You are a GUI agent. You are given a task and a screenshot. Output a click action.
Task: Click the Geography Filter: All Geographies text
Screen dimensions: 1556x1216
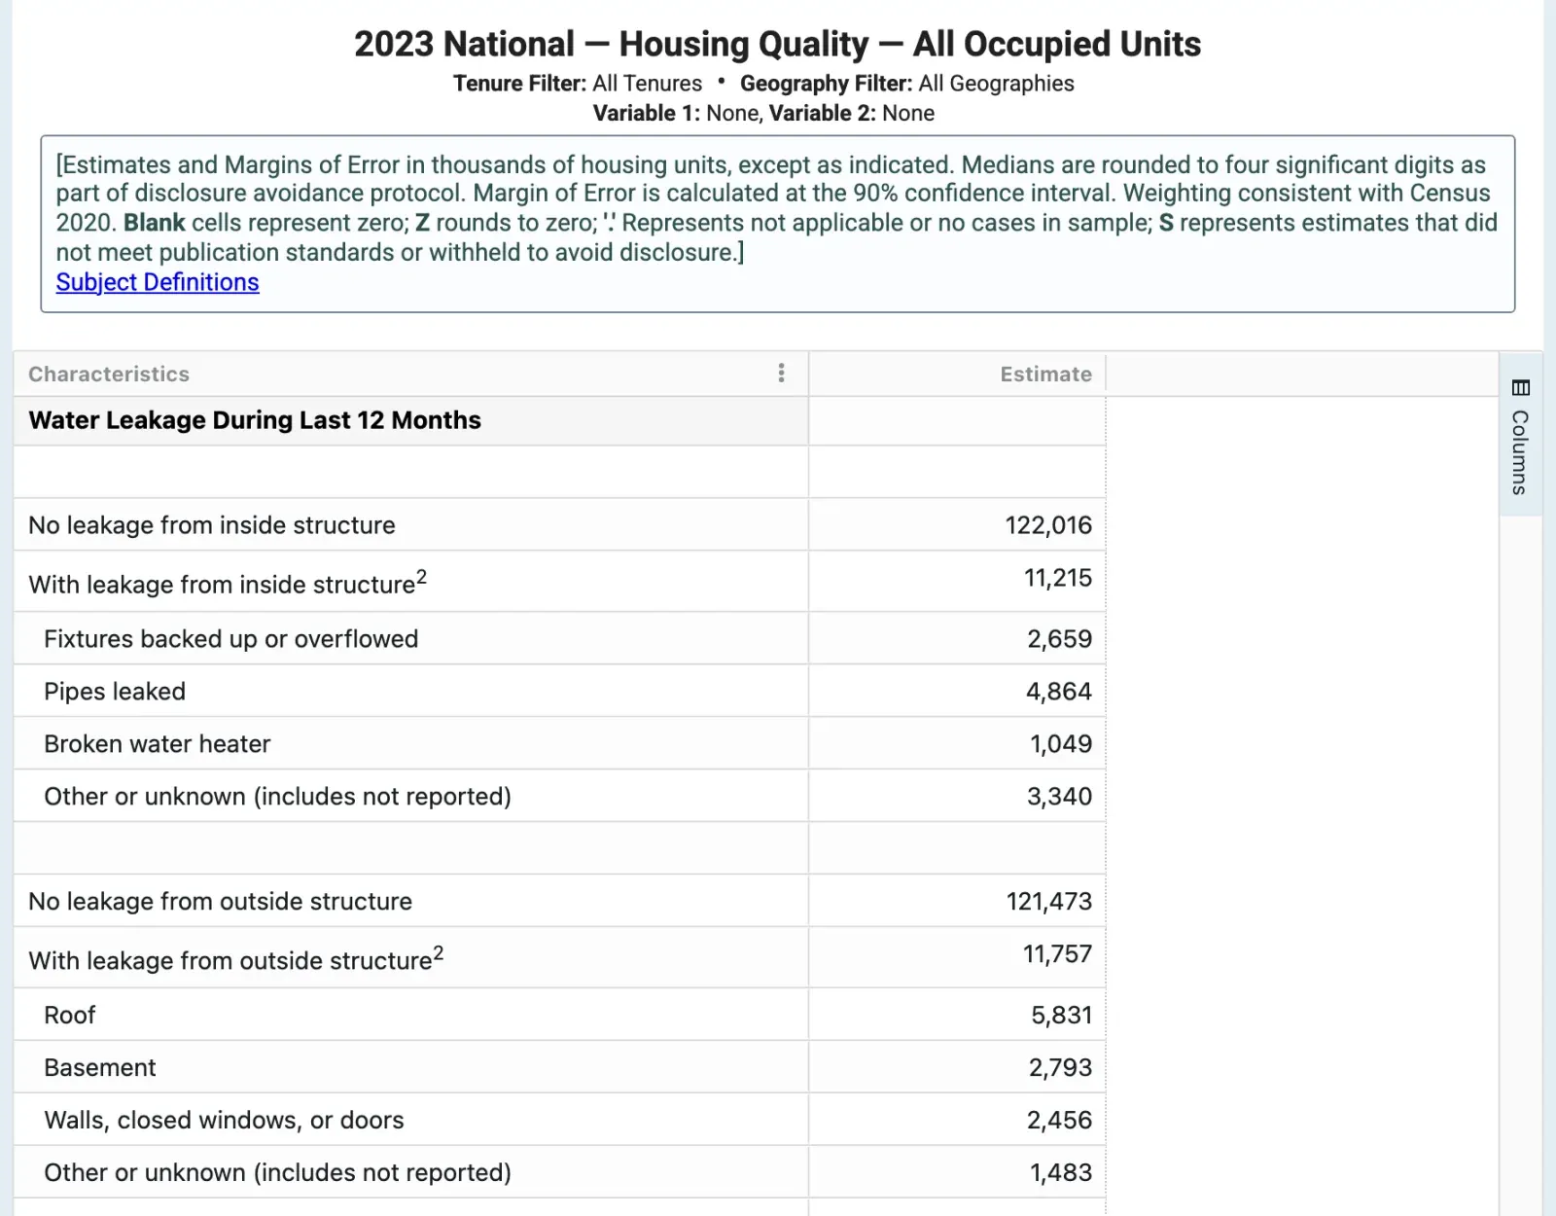[907, 84]
